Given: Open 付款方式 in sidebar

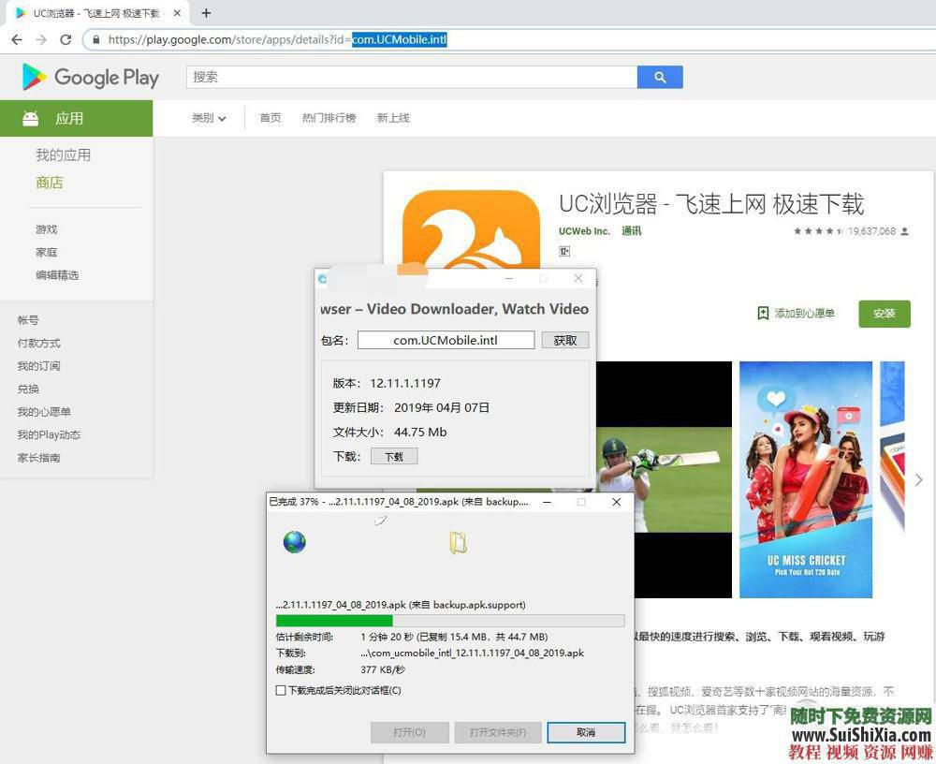Looking at the screenshot, I should coord(38,343).
